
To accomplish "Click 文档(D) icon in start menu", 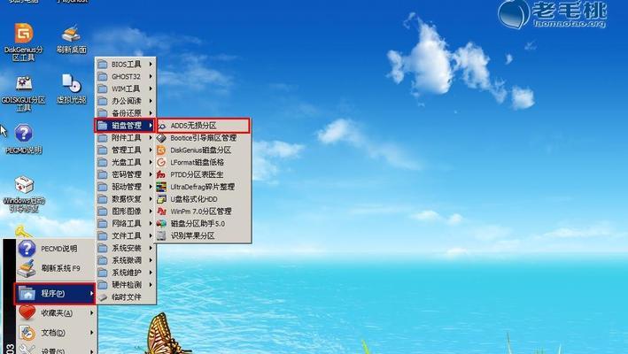I will tap(27, 333).
